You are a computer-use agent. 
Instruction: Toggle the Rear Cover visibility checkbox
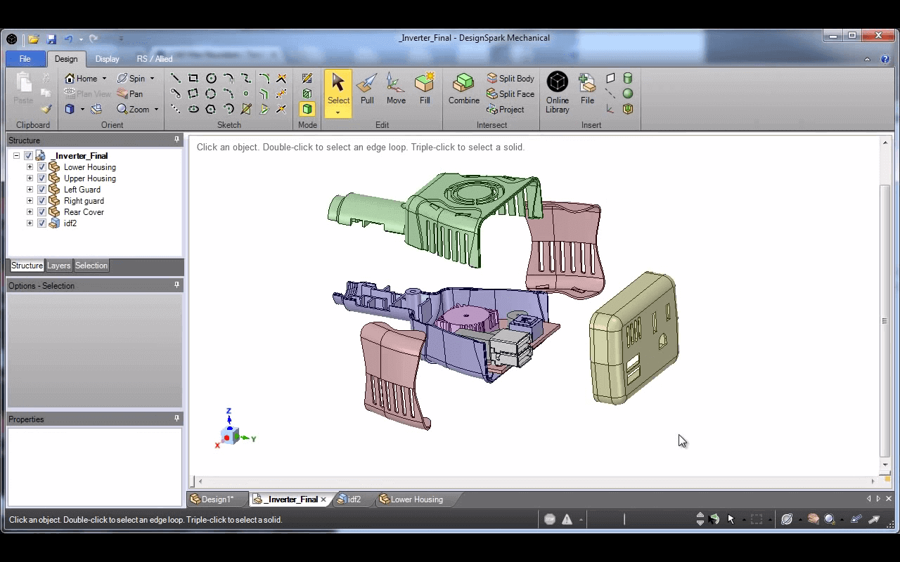[x=41, y=212]
